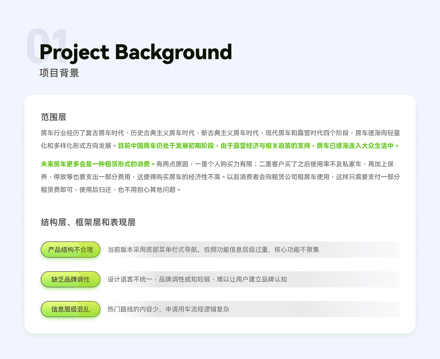The height and width of the screenshot is (359, 440).
Task: Click the green sentence 未来房车更多会是一种租赁形式的消费
Action: click(98, 164)
